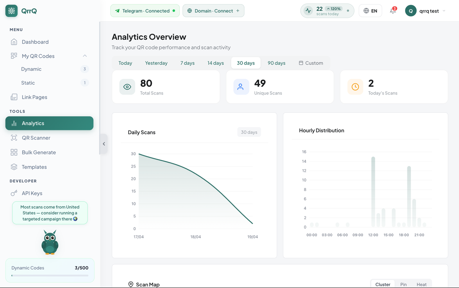Viewport: 459px width, 288px height.
Task: Switch the scan map to Pin view
Action: (404, 284)
